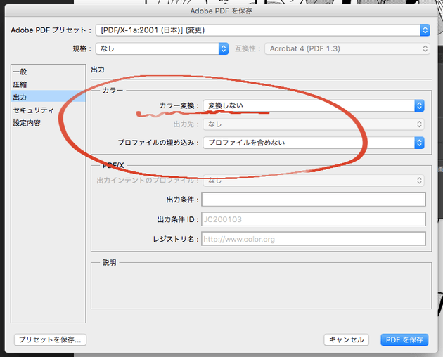
Task: Open the 出力インテントのプロファイル dropdown
Action: (x=314, y=180)
